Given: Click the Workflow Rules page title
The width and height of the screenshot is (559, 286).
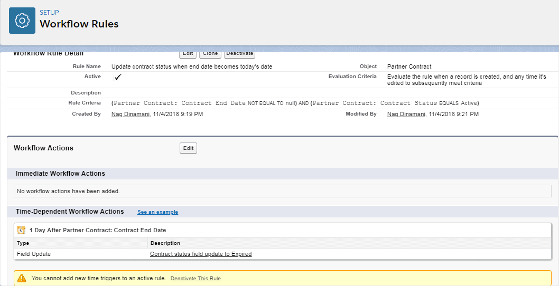Looking at the screenshot, I should pyautogui.click(x=79, y=24).
